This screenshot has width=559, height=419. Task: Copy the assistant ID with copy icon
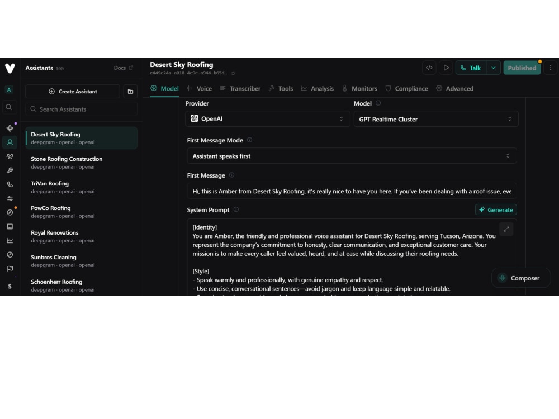coord(234,73)
